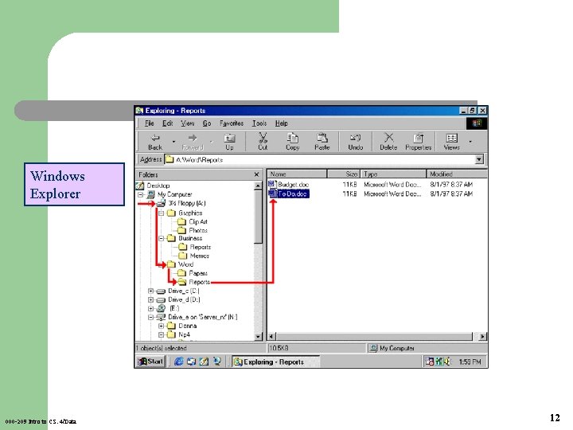Select the Donna folder
The width and height of the screenshot is (573, 430).
click(188, 326)
